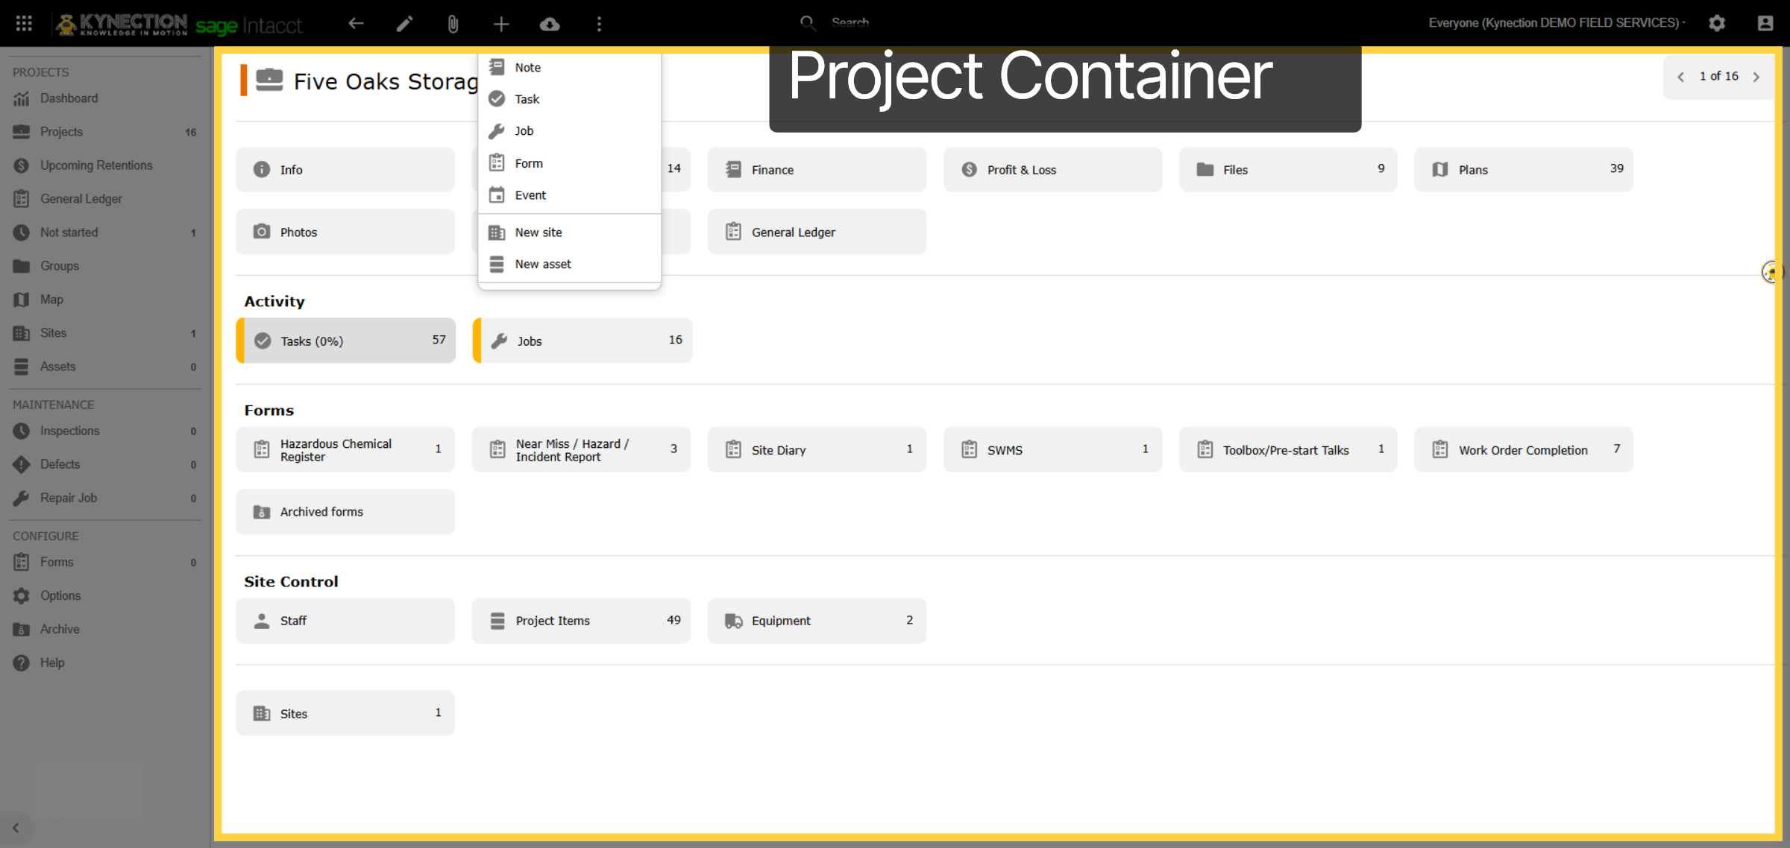This screenshot has height=848, width=1790.
Task: Open the three-dot more options menu
Action: [x=599, y=24]
